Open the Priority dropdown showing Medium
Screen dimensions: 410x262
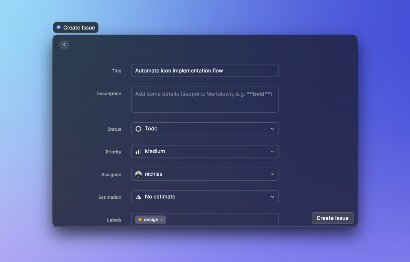click(205, 151)
